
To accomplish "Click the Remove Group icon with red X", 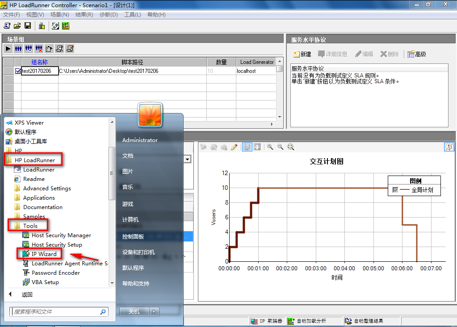I will pos(39,49).
